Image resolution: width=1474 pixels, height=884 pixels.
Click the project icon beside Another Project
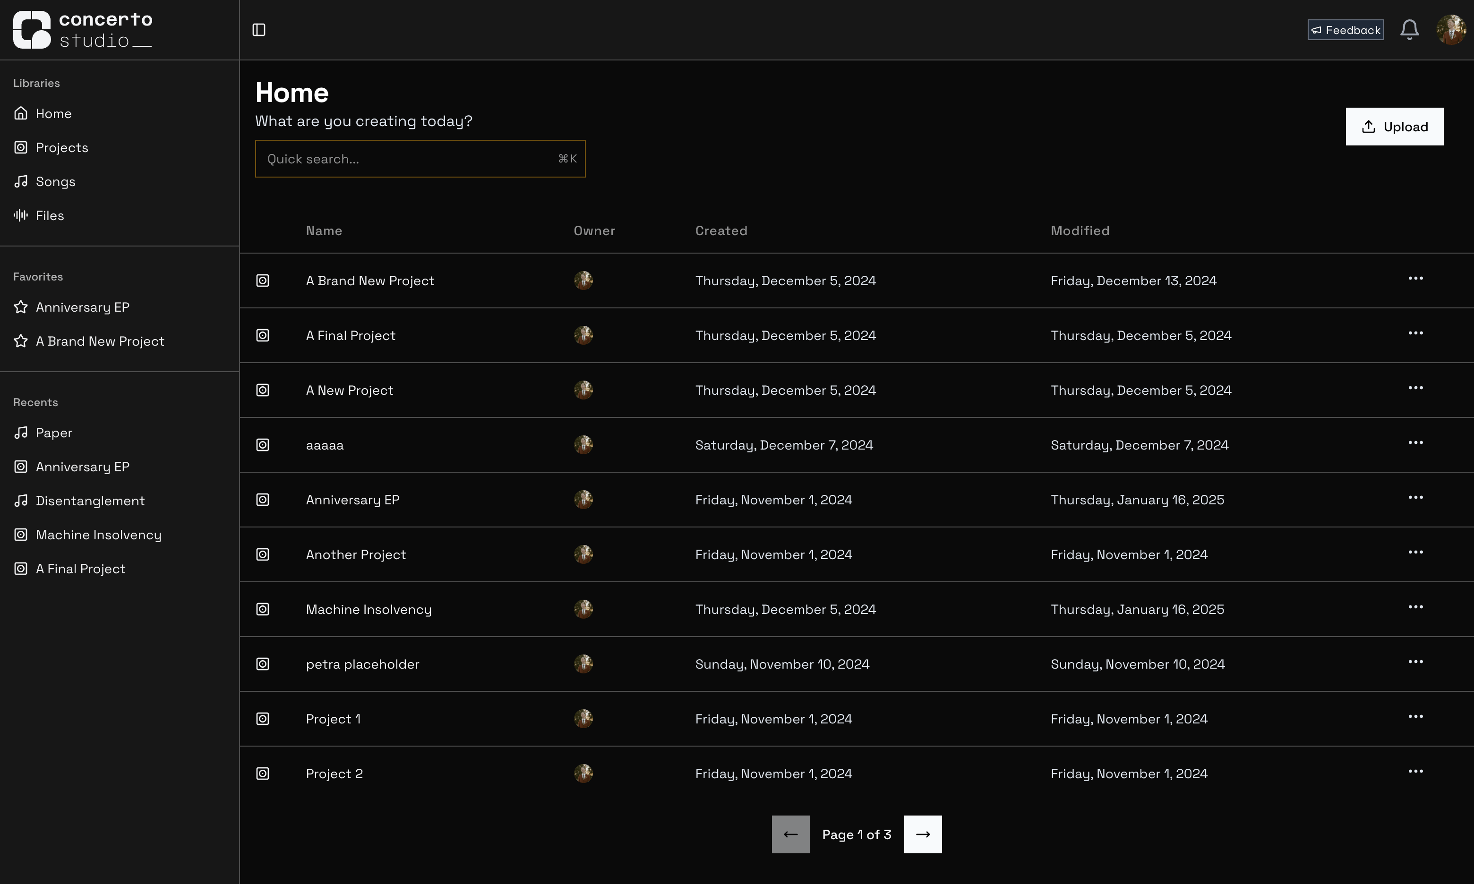(x=263, y=554)
